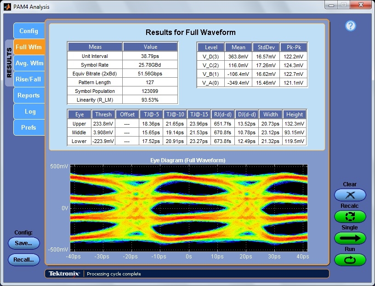Open the Config tab
This screenshot has height=286, width=375.
(28, 31)
